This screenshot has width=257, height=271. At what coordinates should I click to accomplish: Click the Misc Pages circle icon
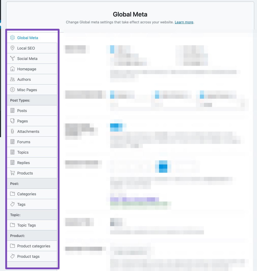(12, 89)
